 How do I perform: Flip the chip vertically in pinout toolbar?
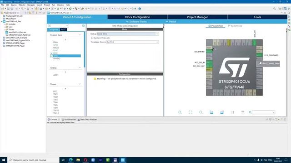click(x=243, y=112)
